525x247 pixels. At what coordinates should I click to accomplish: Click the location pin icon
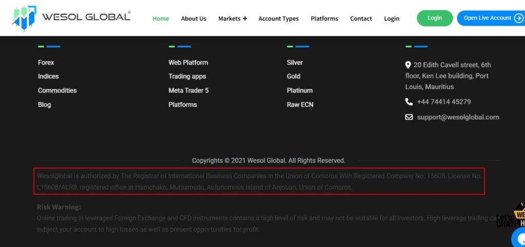click(408, 65)
